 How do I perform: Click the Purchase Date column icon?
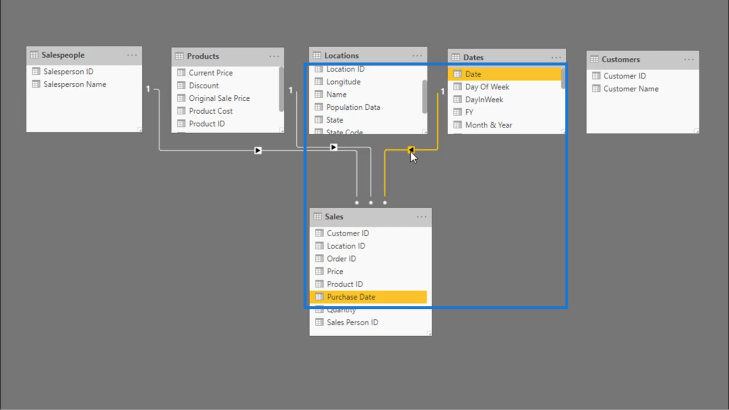(x=319, y=297)
